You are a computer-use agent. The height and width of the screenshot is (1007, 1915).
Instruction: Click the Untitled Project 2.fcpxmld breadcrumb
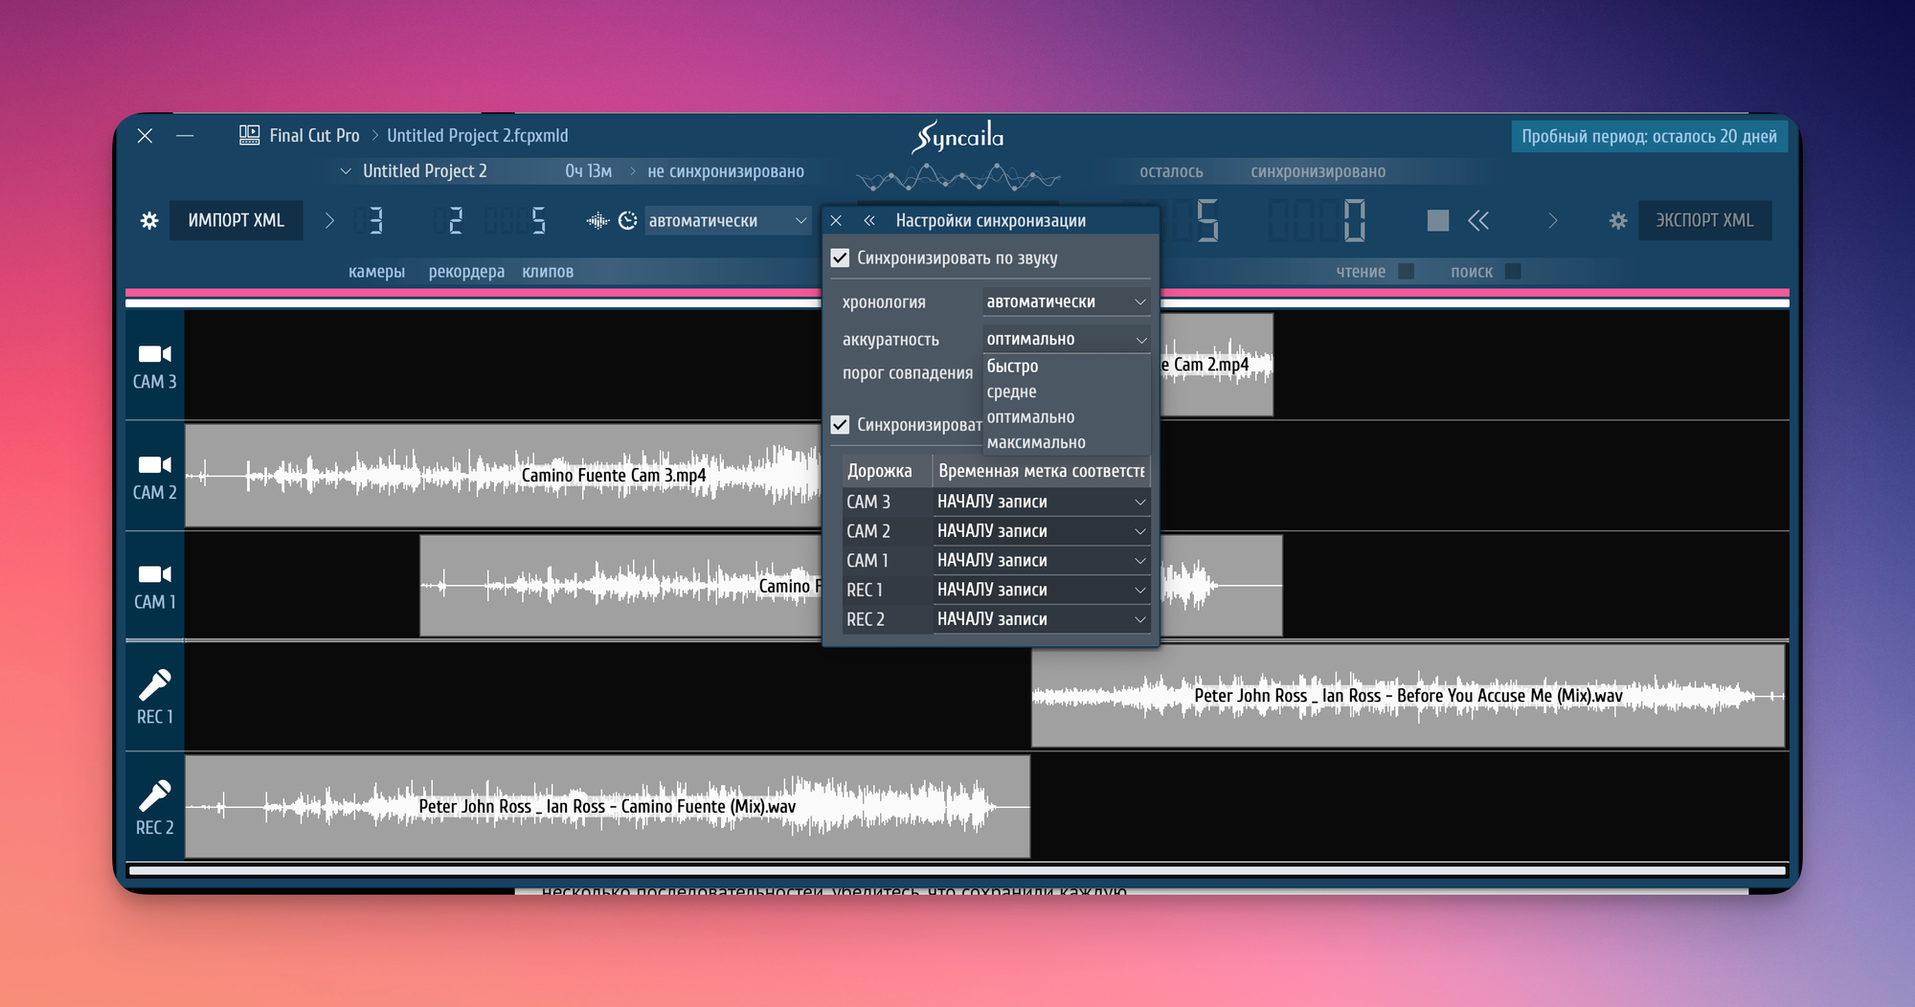(478, 136)
